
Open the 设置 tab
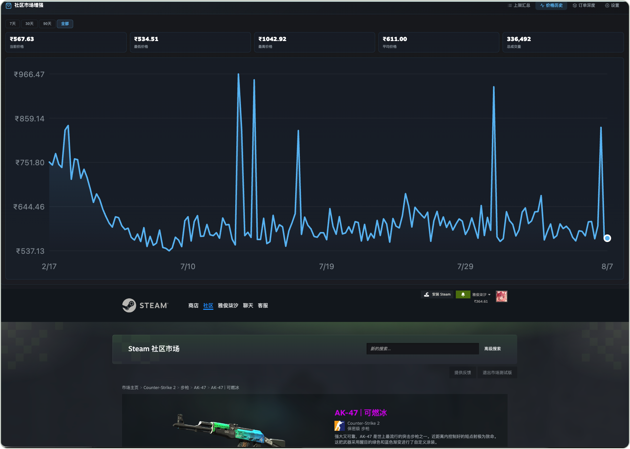(612, 5)
